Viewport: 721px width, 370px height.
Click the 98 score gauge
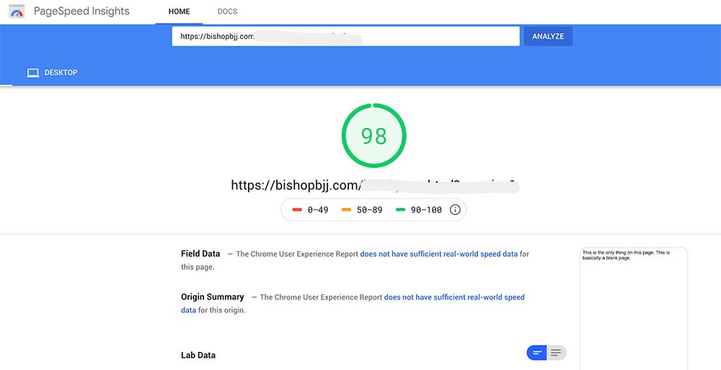point(373,135)
